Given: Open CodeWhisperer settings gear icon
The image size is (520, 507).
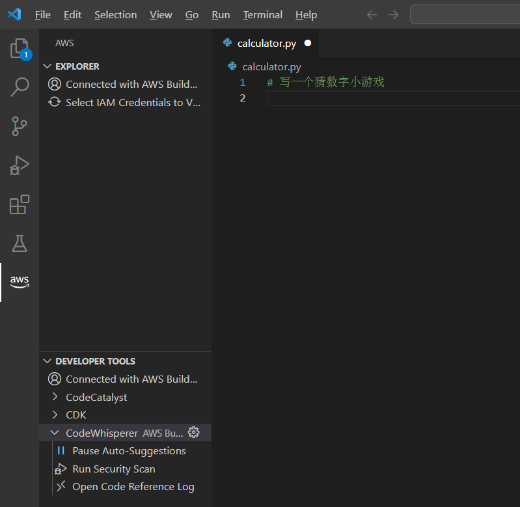Looking at the screenshot, I should coord(194,432).
